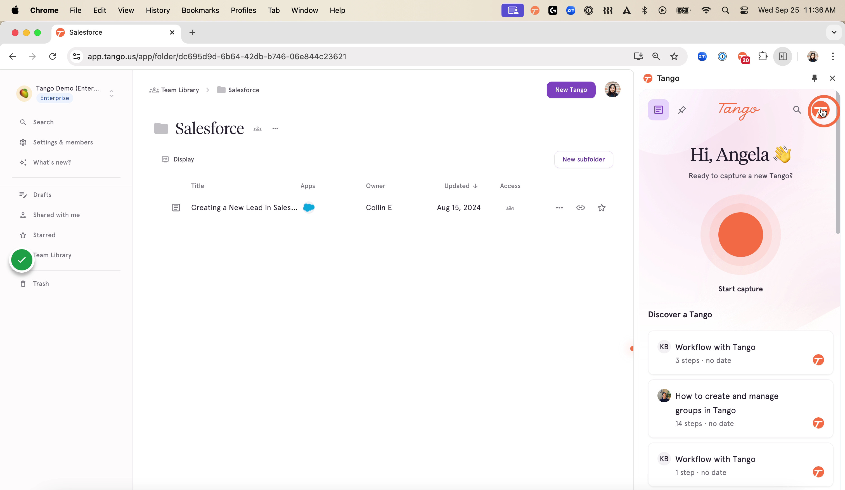Pin the Tango side panel
Screen dimensions: 845x490
(x=815, y=78)
